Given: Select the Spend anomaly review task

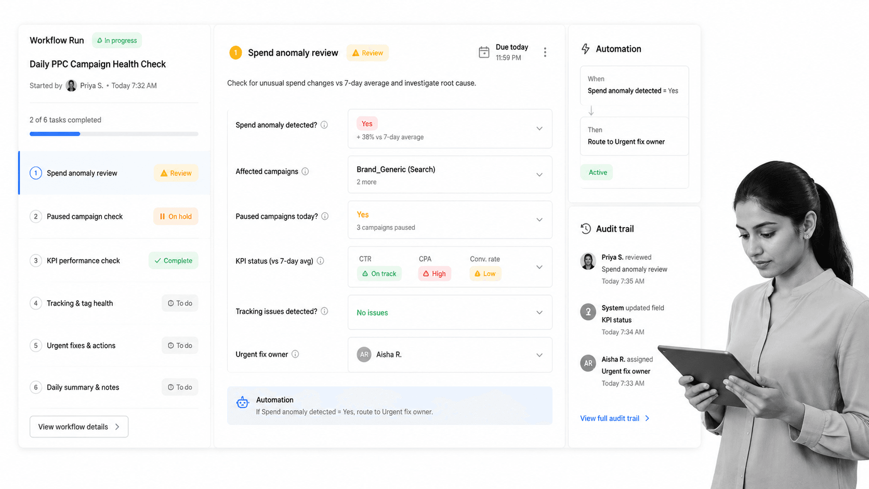Looking at the screenshot, I should click(x=114, y=173).
